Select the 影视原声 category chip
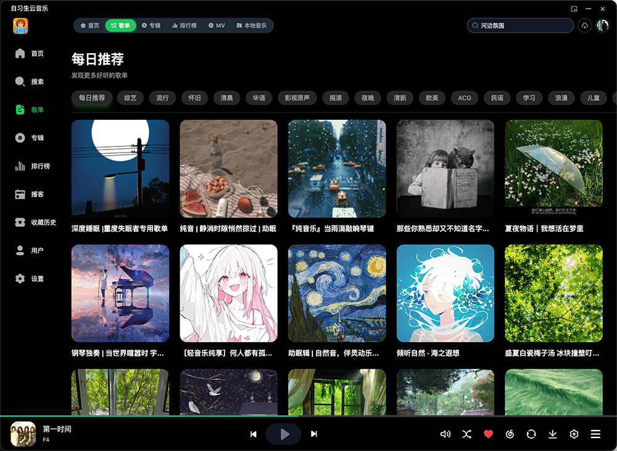The width and height of the screenshot is (617, 451). coord(297,98)
